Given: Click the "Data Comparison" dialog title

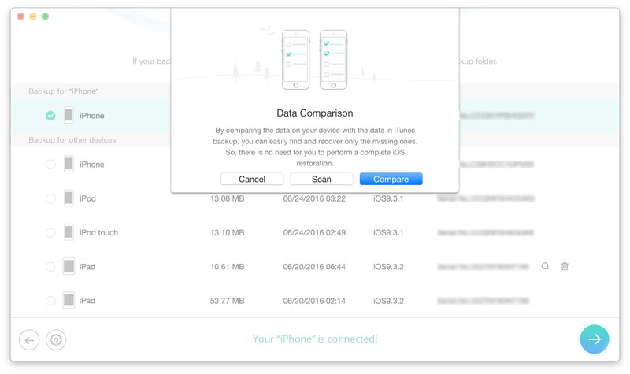Looking at the screenshot, I should [315, 113].
